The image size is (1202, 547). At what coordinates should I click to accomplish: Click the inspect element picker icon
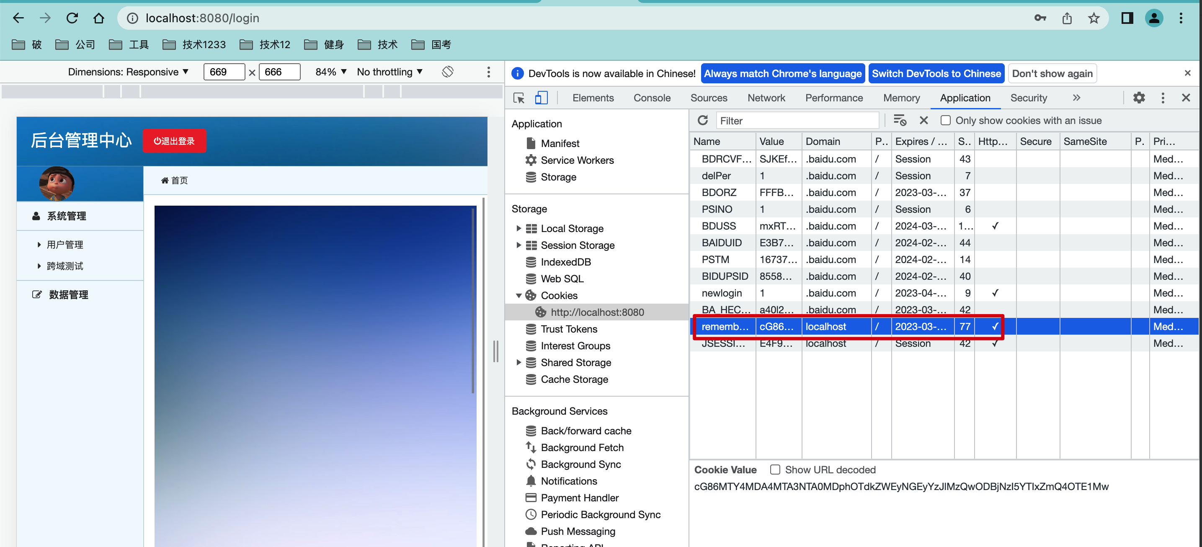click(519, 98)
